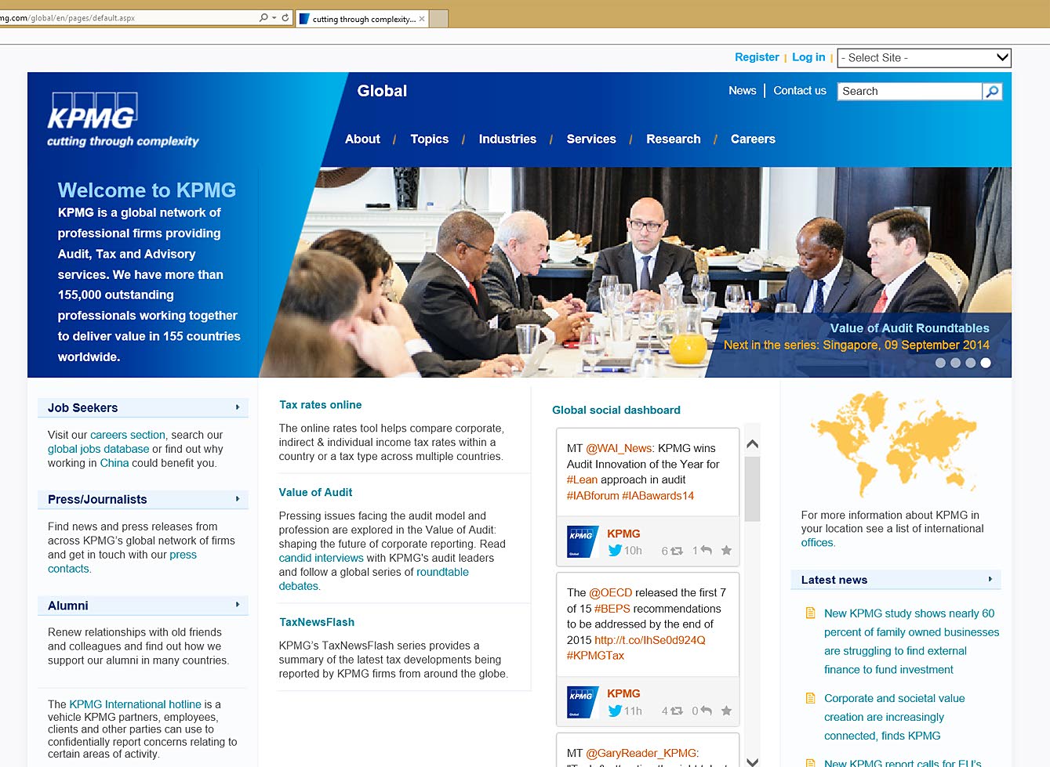Viewport: 1050px width, 767px height.
Task: Click the Log in link
Action: click(808, 57)
